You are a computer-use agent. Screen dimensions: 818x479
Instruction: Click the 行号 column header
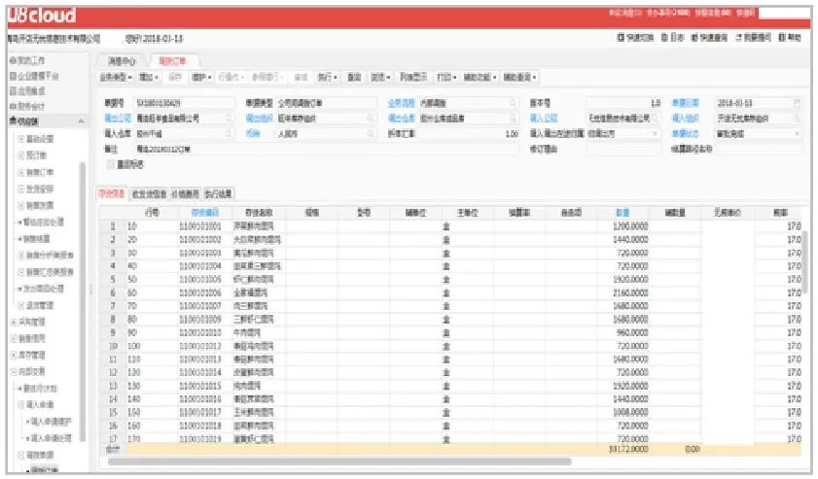[x=152, y=213]
